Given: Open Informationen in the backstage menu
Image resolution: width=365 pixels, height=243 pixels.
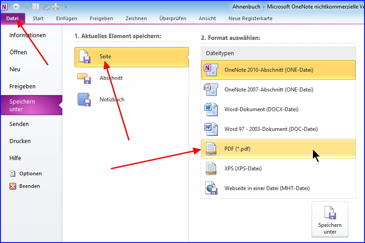Looking at the screenshot, I should click(x=32, y=35).
